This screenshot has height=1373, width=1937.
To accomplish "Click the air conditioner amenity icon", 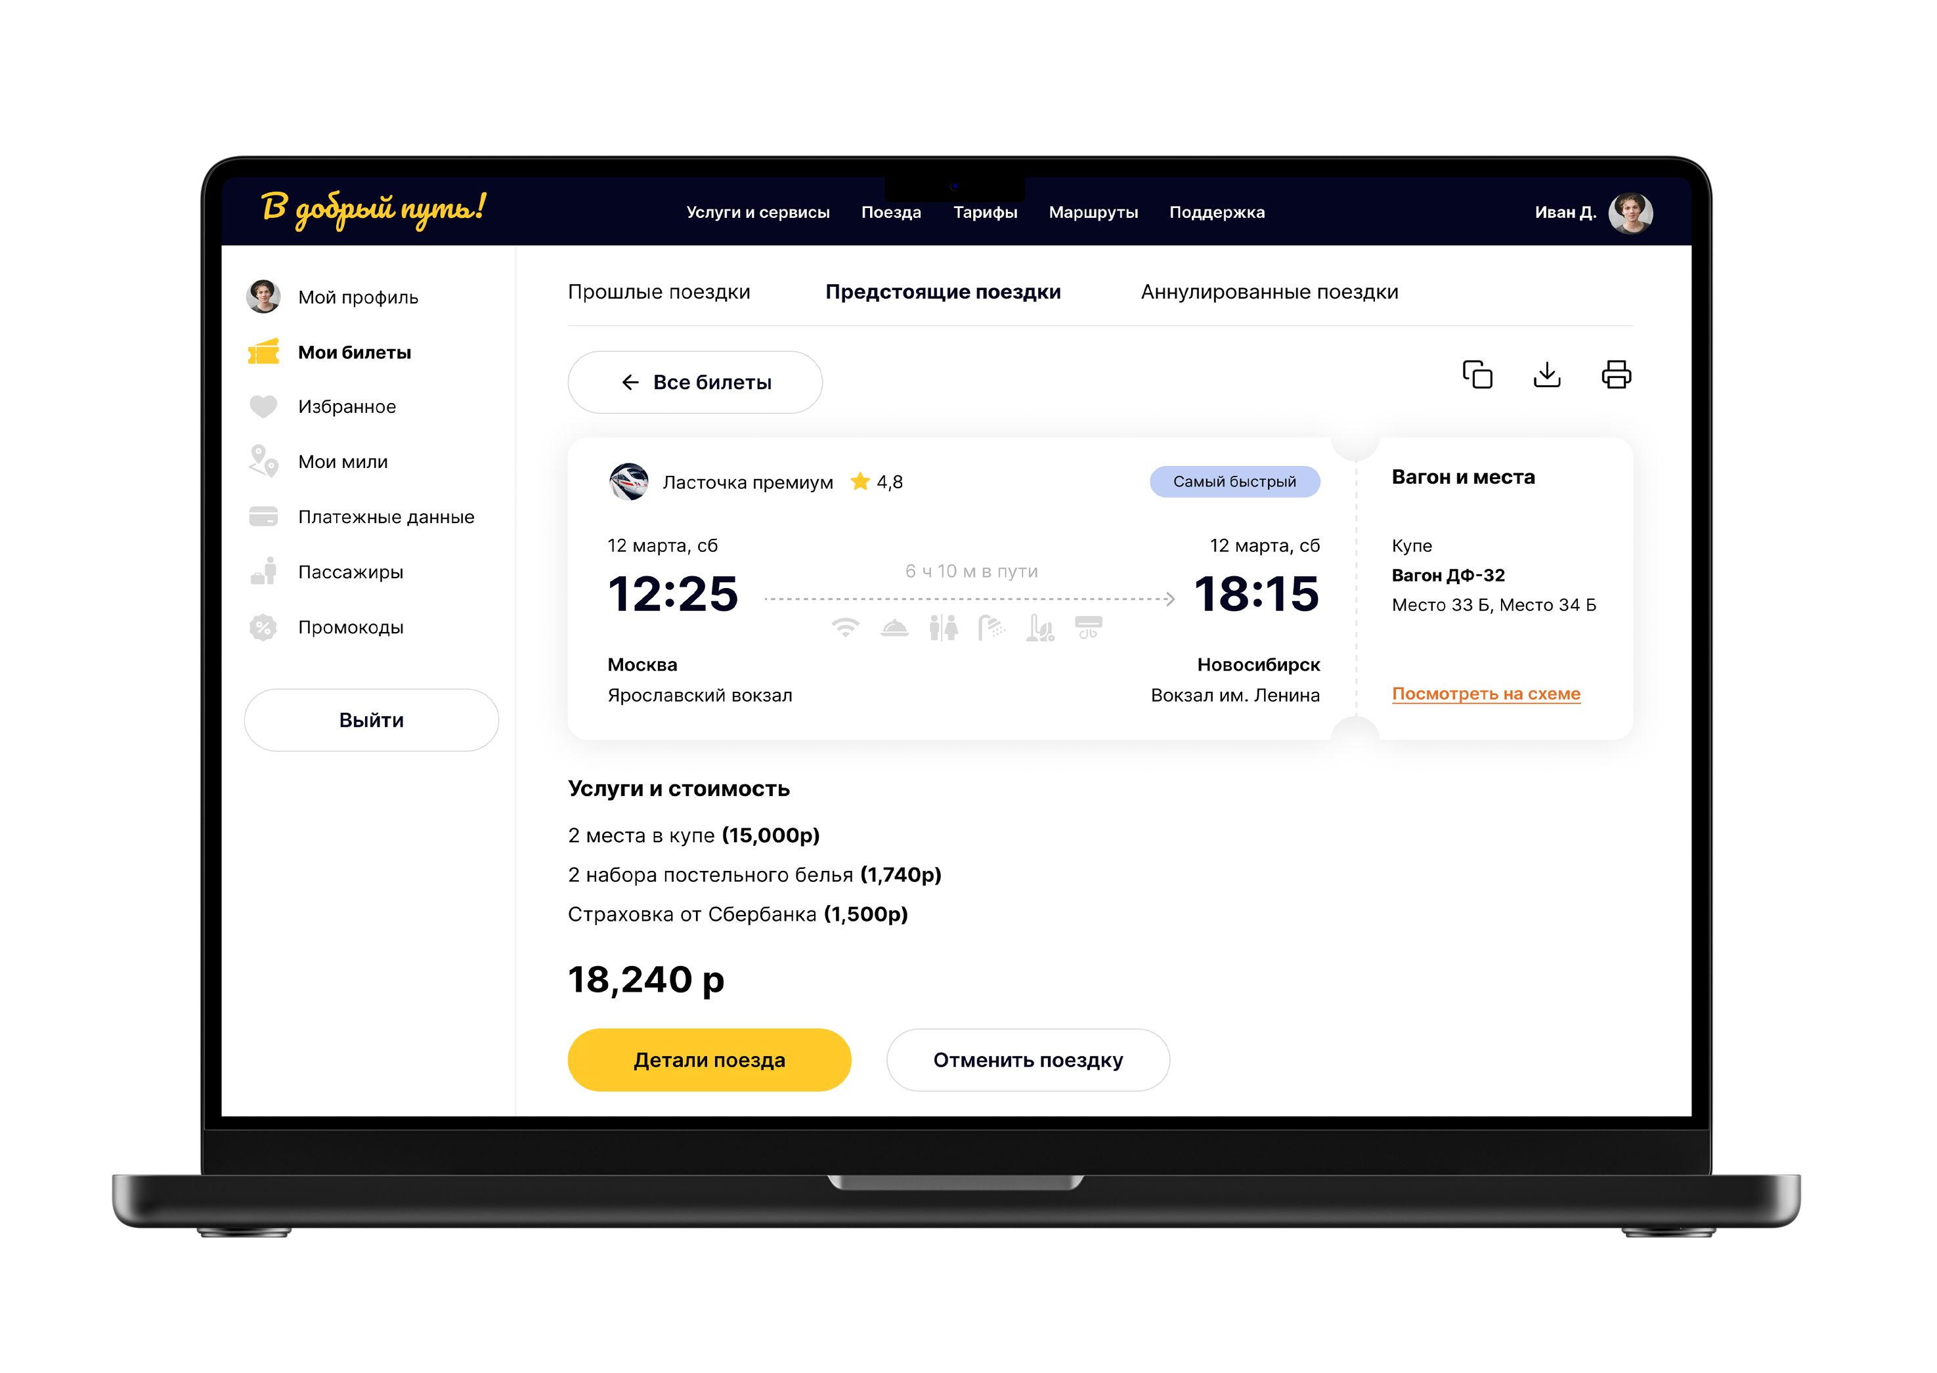I will click(1088, 627).
